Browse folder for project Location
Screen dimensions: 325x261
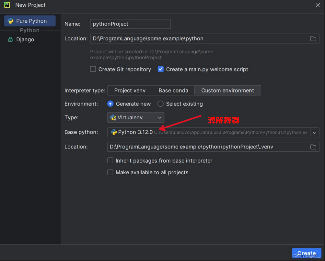click(313, 39)
